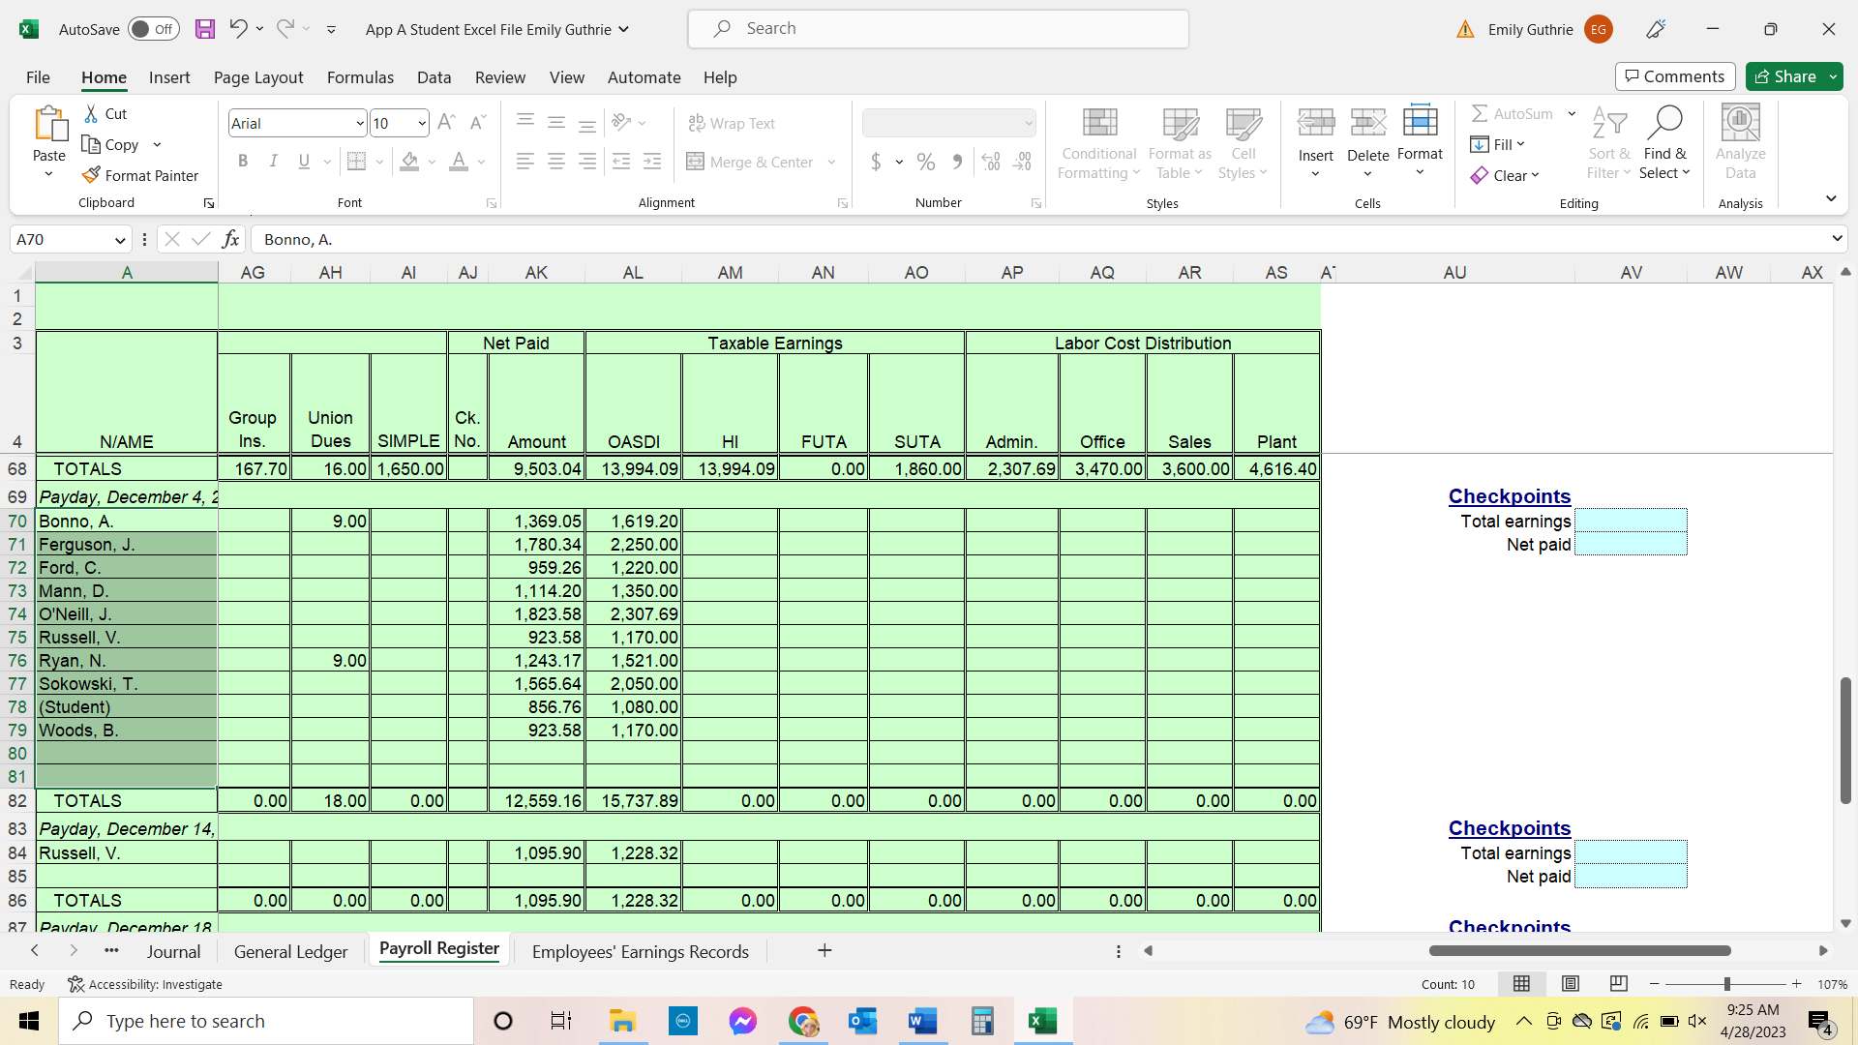Toggle bold formatting

pos(243,162)
